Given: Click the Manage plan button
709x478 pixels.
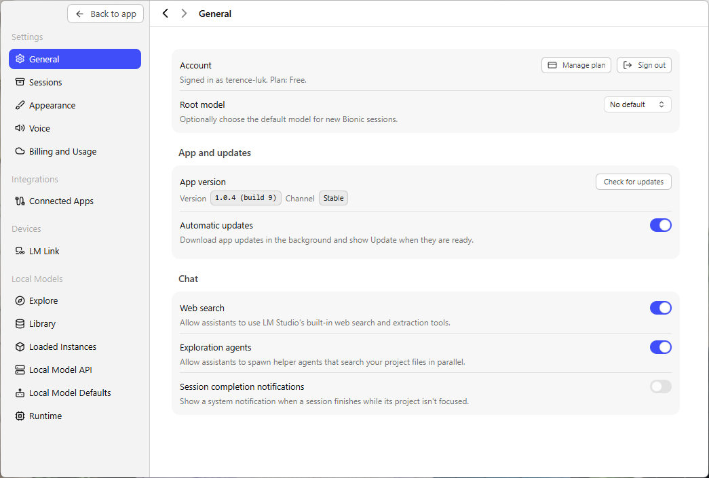Looking at the screenshot, I should point(576,65).
